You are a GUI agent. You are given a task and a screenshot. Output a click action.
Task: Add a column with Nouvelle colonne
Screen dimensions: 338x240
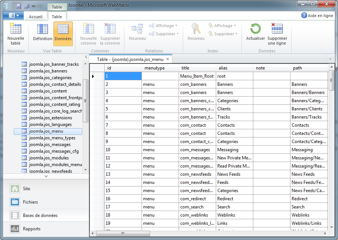88,33
